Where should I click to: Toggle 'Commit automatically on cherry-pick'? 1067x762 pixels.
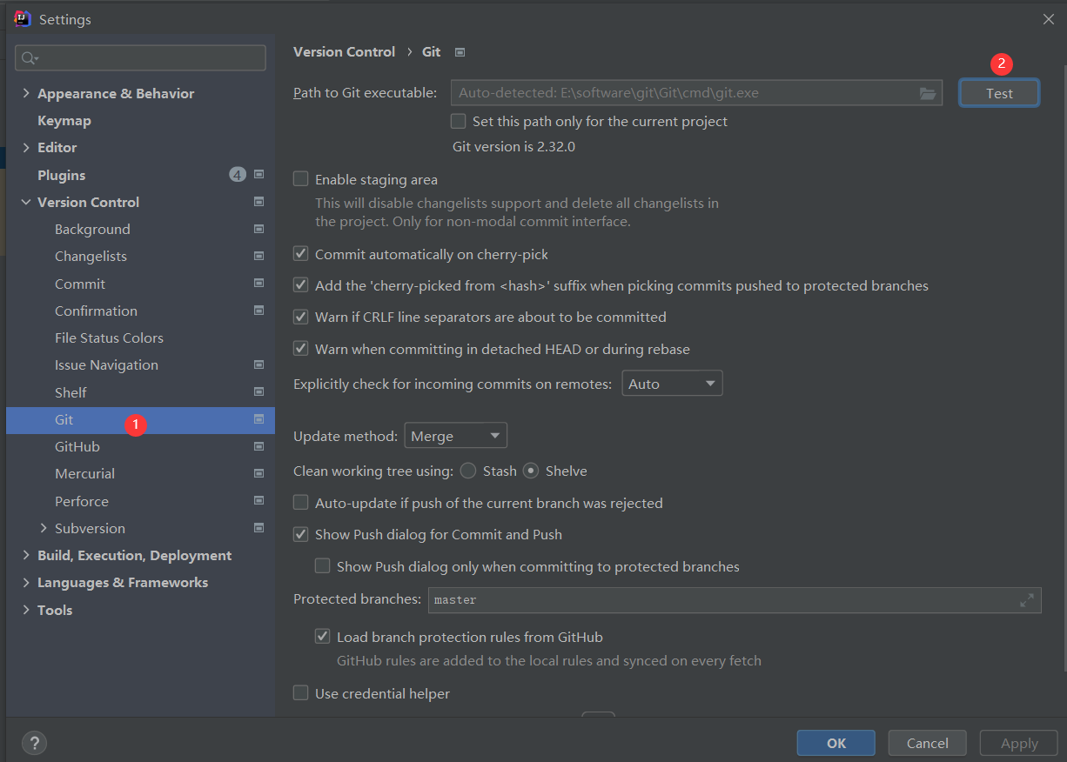coord(301,254)
